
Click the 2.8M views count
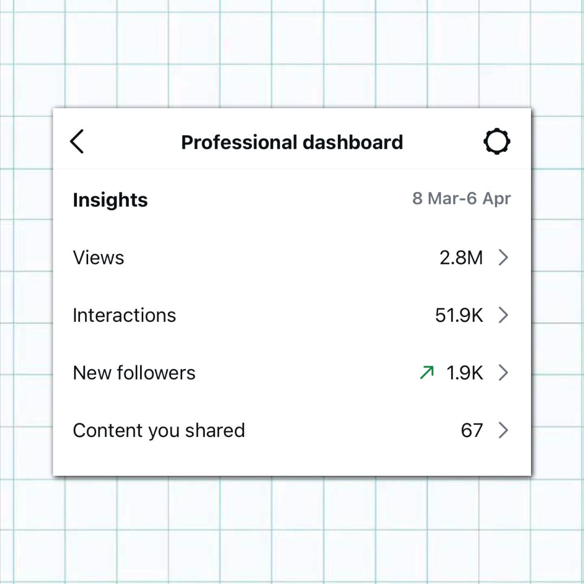coord(461,258)
